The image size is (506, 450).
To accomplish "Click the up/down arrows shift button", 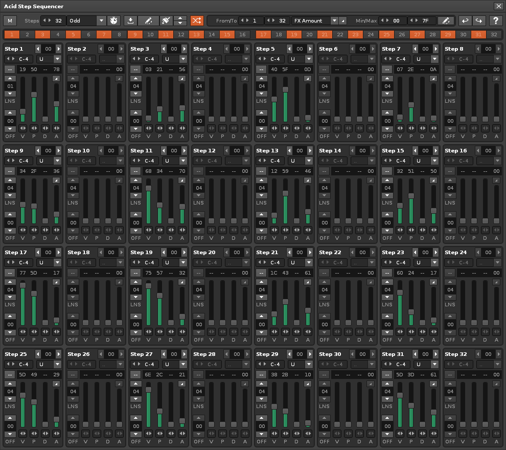I will 180,20.
